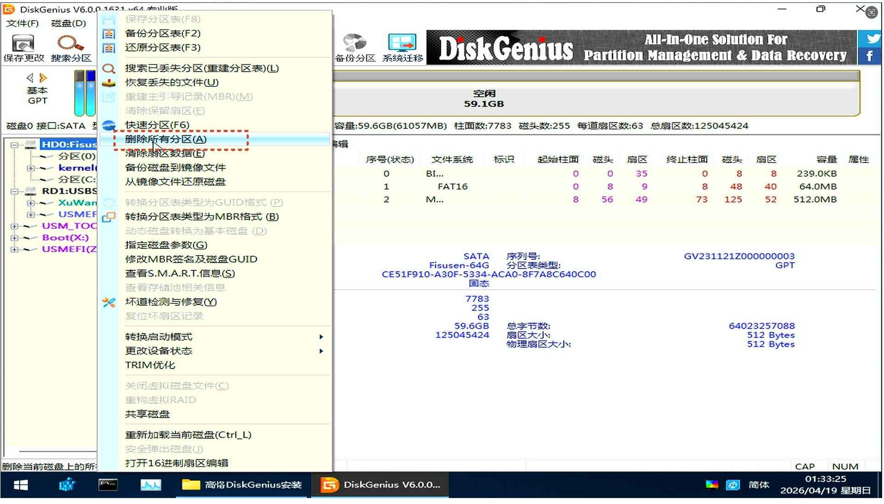Click the magnifier icon for lost partition search

(109, 68)
